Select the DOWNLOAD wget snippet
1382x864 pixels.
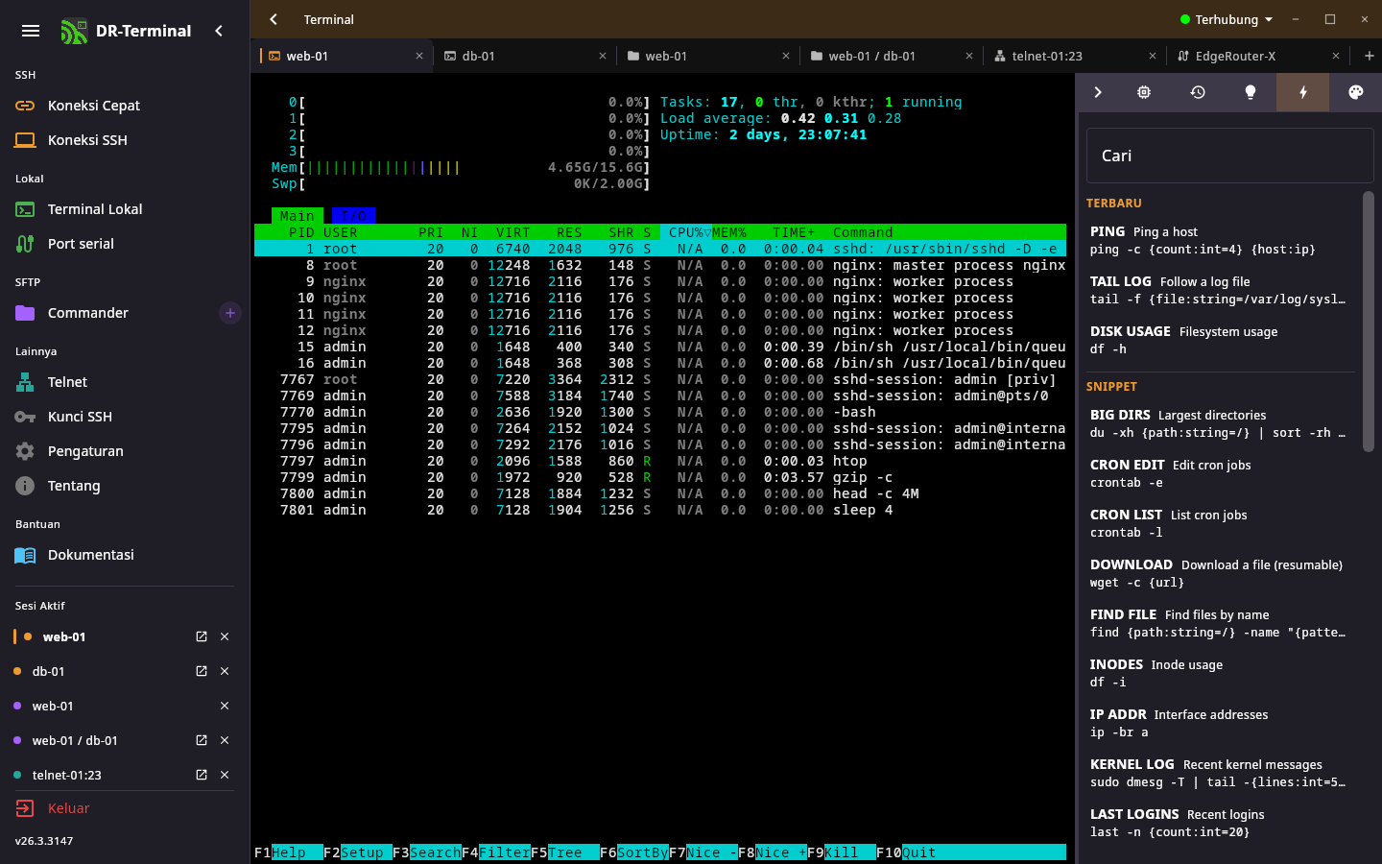click(1221, 573)
